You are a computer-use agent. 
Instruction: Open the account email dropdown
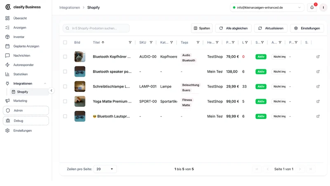267,7
